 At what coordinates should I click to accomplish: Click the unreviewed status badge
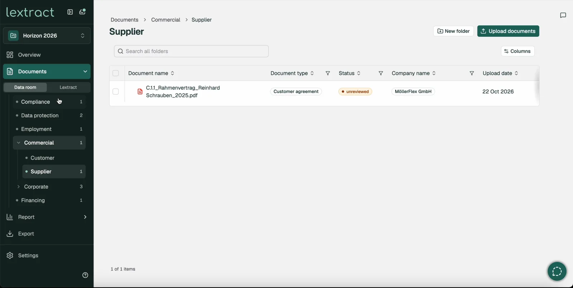point(355,92)
